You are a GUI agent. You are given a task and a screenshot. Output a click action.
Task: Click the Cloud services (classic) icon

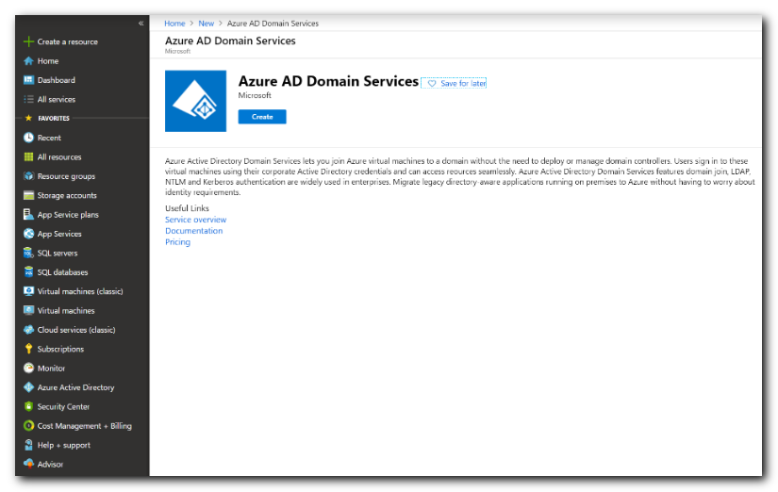tap(29, 330)
